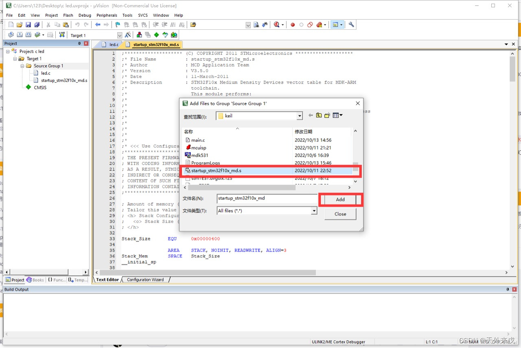Click the Kill All Breakpoints icon
Image resolution: width=521 pixels, height=348 pixels.
coord(319,25)
